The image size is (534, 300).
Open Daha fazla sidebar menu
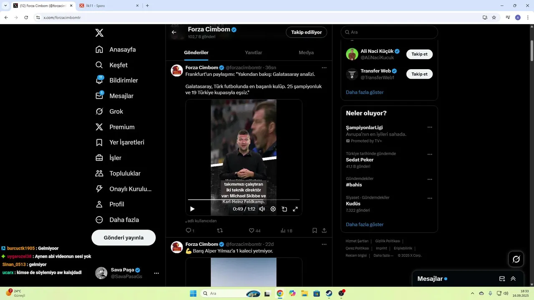pos(117,220)
